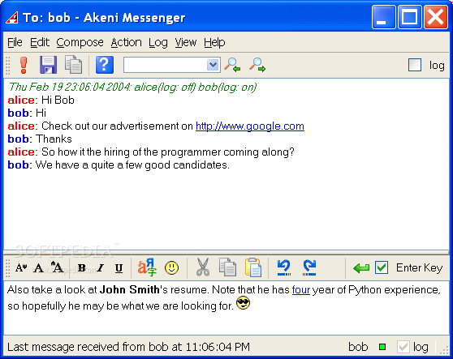Decrease the font size in compose toolbar

point(21,268)
